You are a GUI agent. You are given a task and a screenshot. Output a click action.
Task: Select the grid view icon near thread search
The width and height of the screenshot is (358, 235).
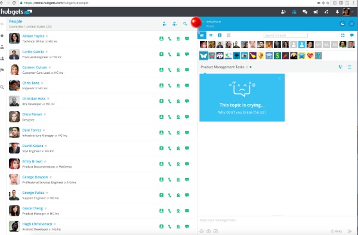[342, 35]
